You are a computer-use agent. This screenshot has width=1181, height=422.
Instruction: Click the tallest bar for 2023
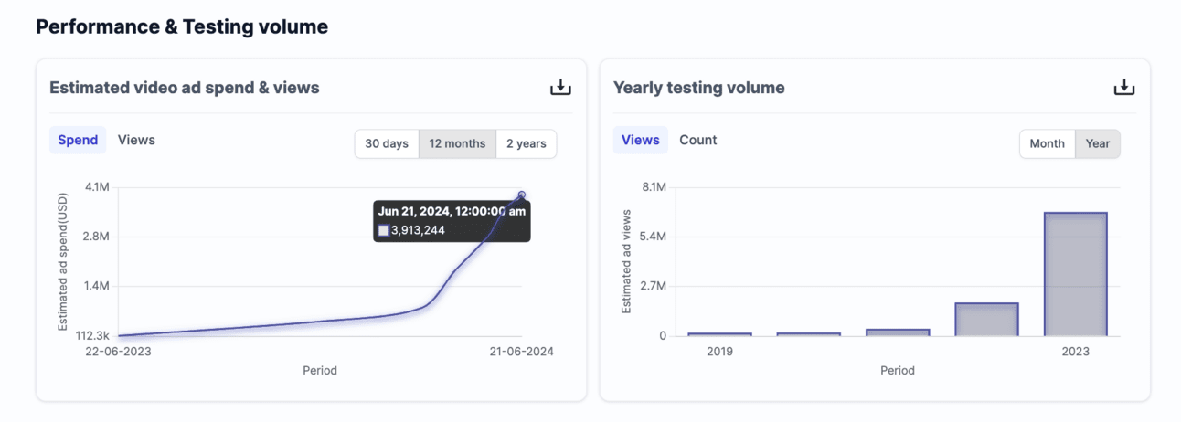coord(1076,274)
